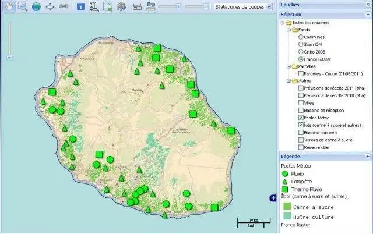Click the blue plus overview button
373x234 pixels.
pos(273,198)
